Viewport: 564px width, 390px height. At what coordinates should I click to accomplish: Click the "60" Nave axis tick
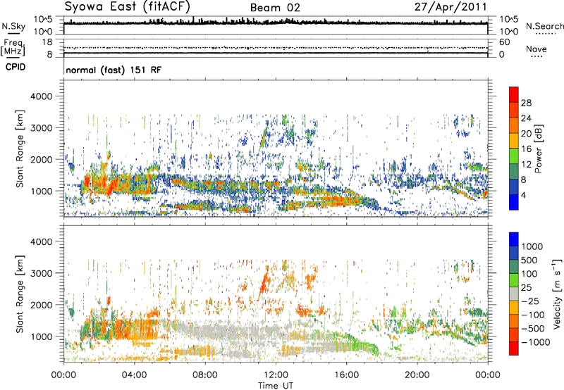pyautogui.click(x=504, y=42)
